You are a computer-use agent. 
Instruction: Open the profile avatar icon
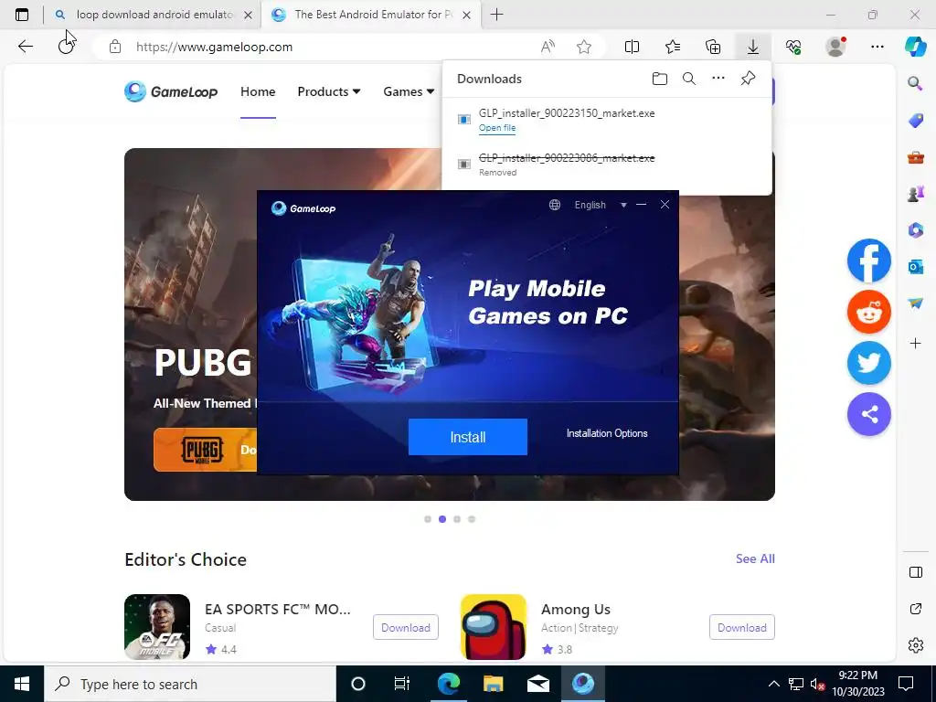pyautogui.click(x=835, y=47)
